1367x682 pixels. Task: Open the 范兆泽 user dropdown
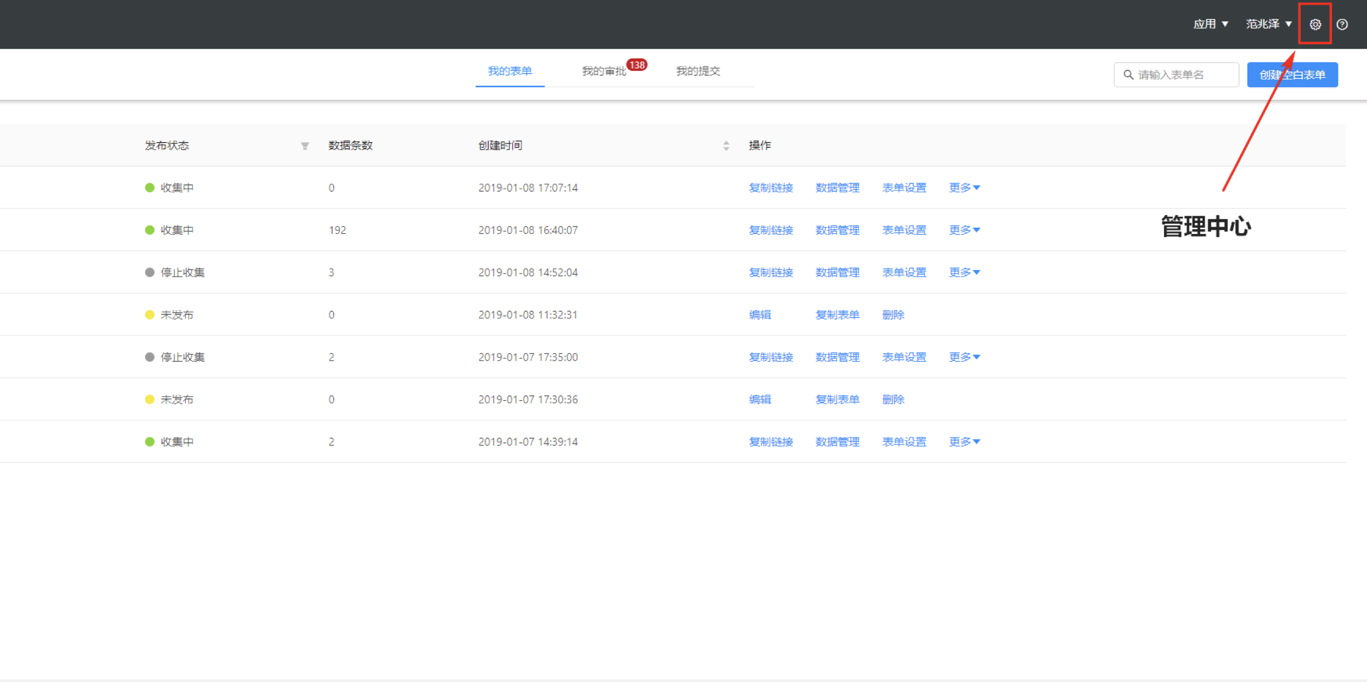tap(1268, 24)
